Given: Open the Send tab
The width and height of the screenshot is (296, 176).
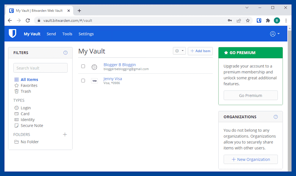Looking at the screenshot, I should click(x=51, y=34).
